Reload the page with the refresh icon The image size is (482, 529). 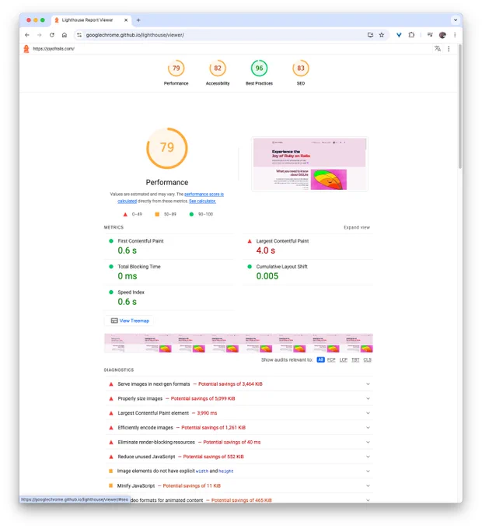pos(52,35)
